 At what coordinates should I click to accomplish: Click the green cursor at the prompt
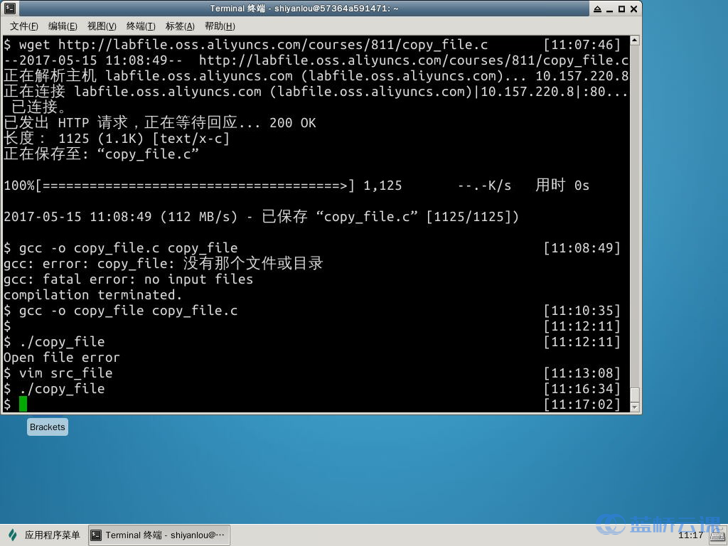click(23, 404)
